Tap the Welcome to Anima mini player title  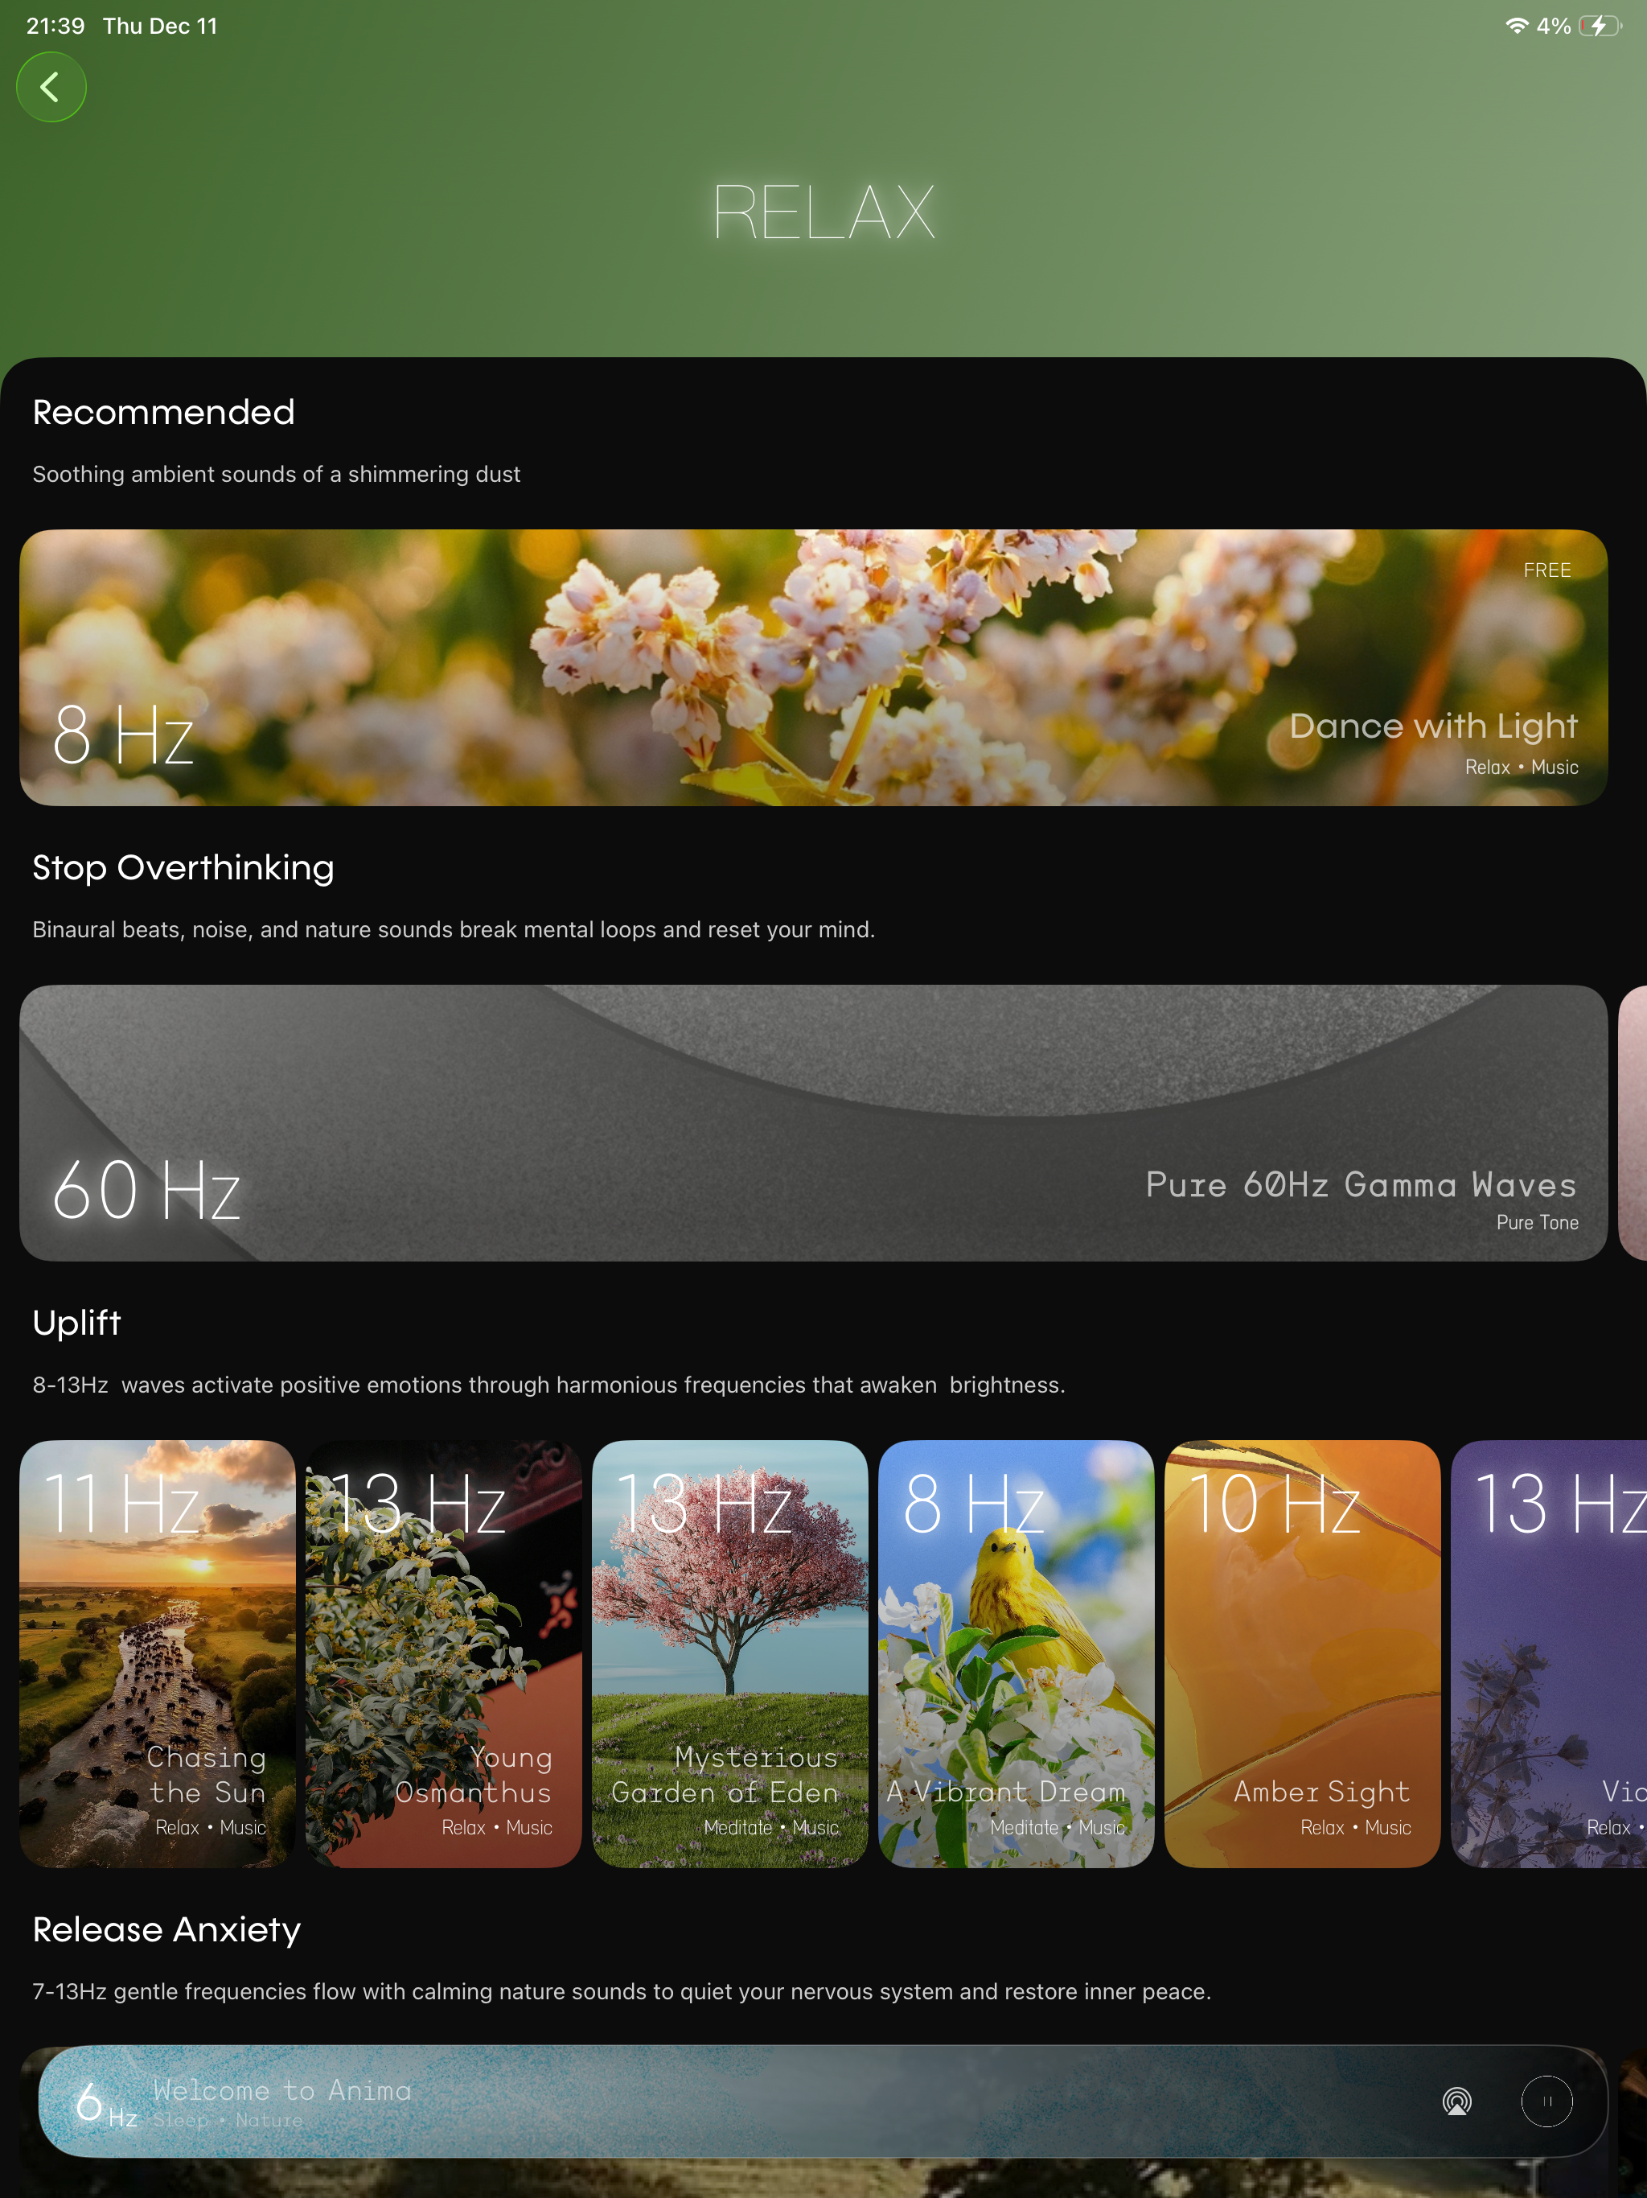[x=282, y=2089]
